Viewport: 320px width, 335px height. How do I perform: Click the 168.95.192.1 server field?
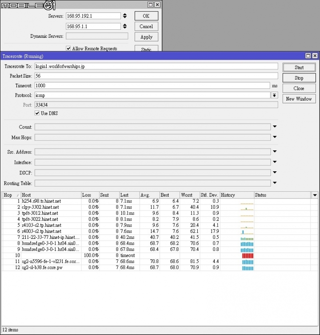(93, 16)
